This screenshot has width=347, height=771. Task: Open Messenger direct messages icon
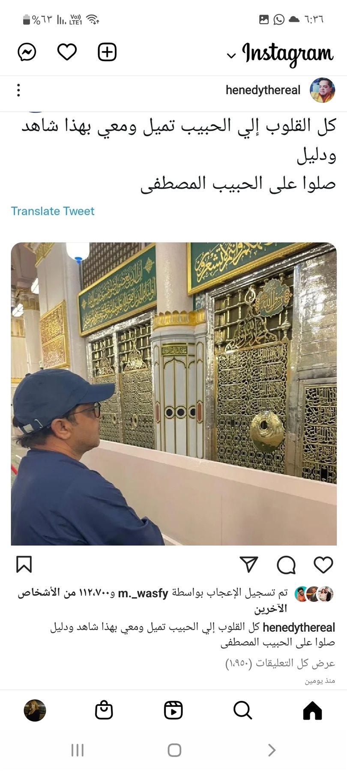27,52
